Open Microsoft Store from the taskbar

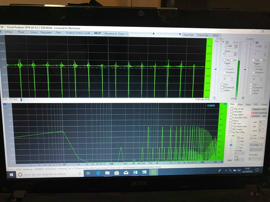[117, 173]
